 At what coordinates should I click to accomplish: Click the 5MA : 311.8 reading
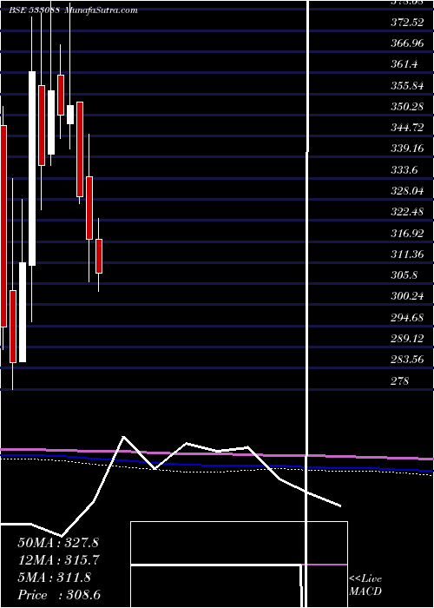coord(54,578)
